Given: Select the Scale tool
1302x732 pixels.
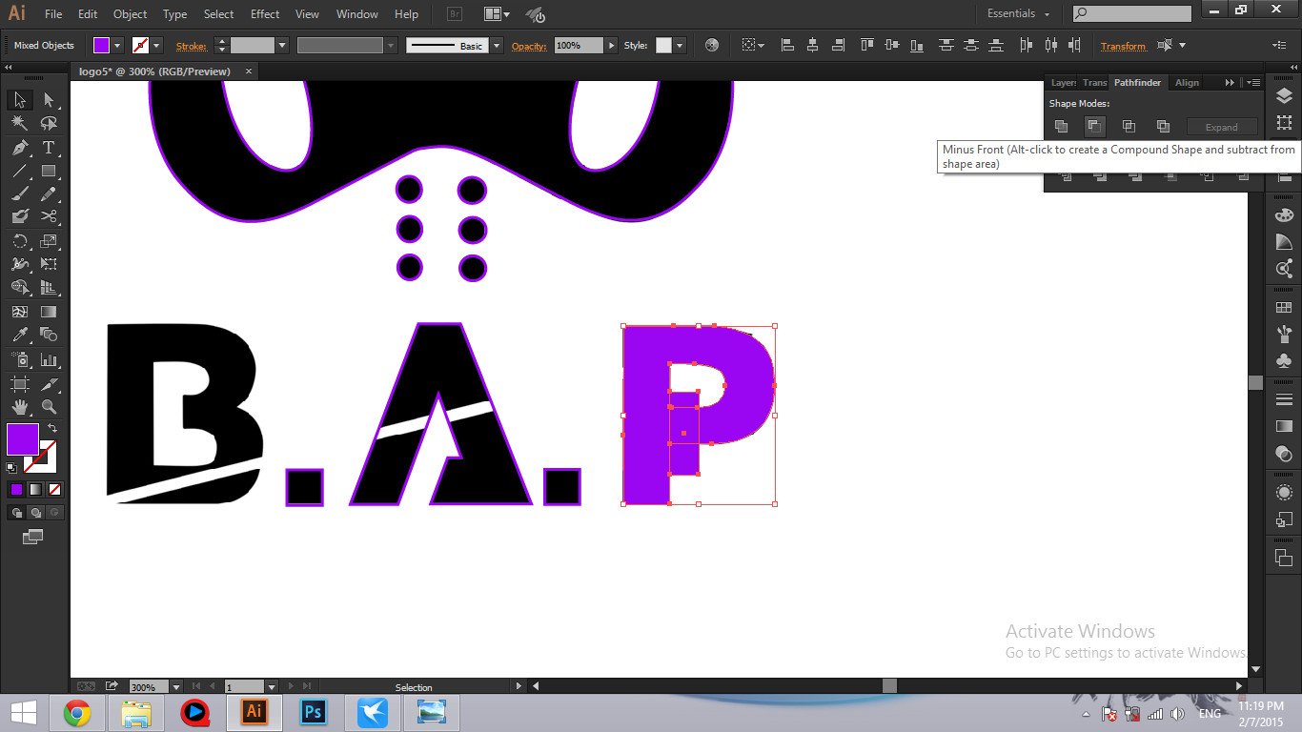Looking at the screenshot, I should click(x=49, y=241).
